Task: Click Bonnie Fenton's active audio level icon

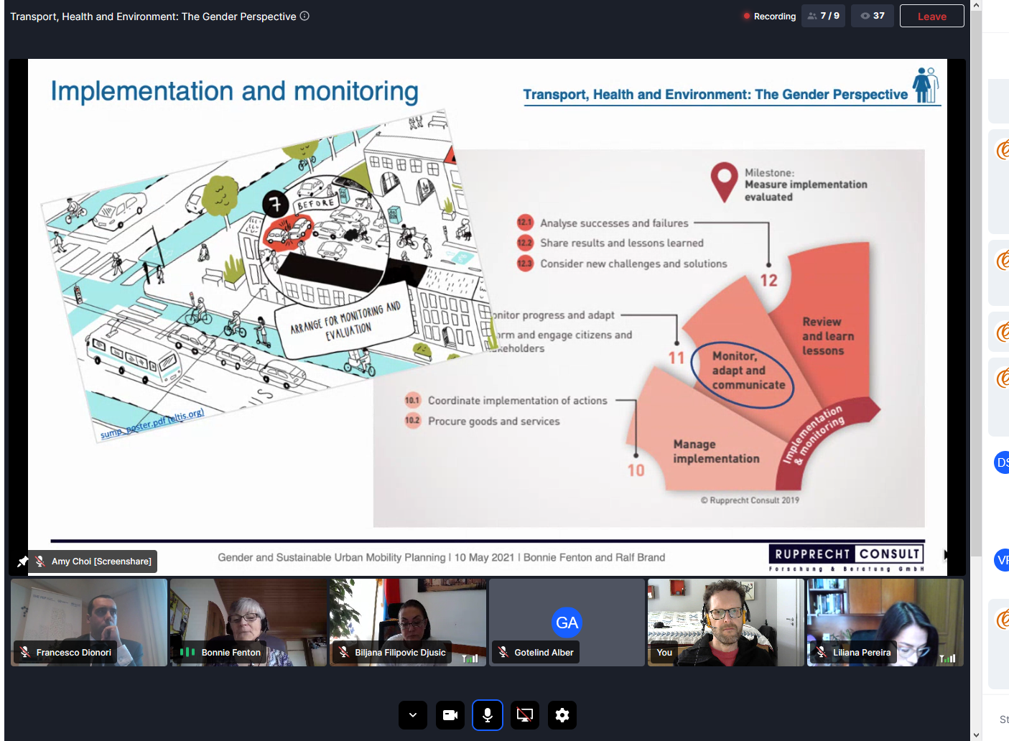Action: (187, 652)
